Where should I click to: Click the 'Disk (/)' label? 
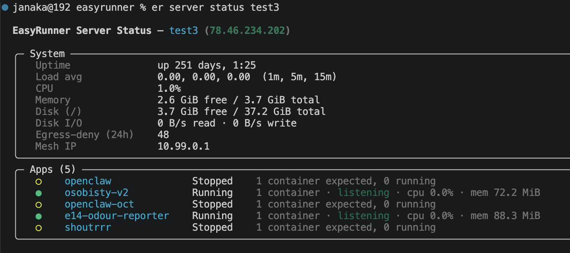point(59,112)
